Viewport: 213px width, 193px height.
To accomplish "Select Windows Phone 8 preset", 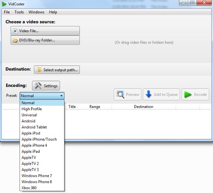I will 42,182.
